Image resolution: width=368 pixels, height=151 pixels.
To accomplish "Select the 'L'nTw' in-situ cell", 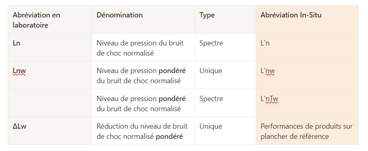I will click(x=307, y=103).
